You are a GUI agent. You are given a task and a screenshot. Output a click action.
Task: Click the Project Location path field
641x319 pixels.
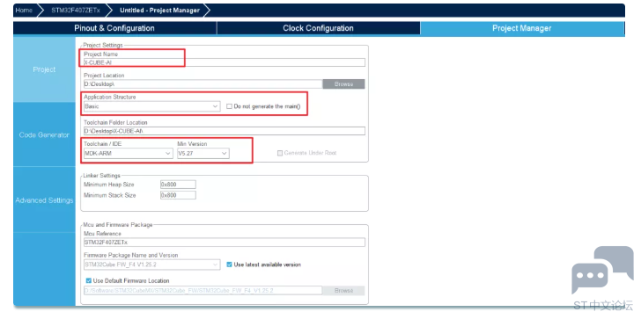click(x=203, y=84)
